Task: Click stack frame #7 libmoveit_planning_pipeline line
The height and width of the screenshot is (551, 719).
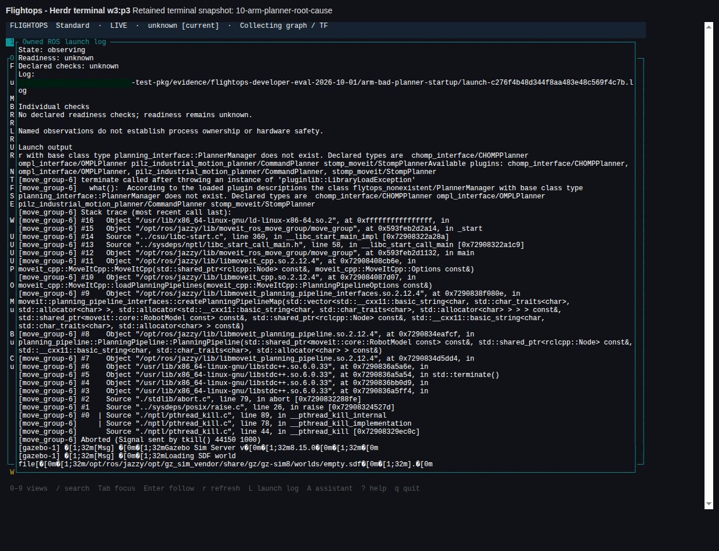Action: click(x=246, y=358)
